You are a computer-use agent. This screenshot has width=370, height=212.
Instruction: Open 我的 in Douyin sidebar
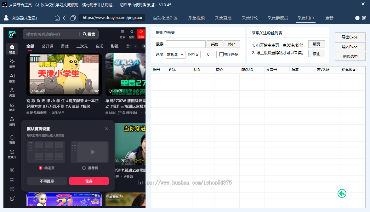tap(12, 121)
